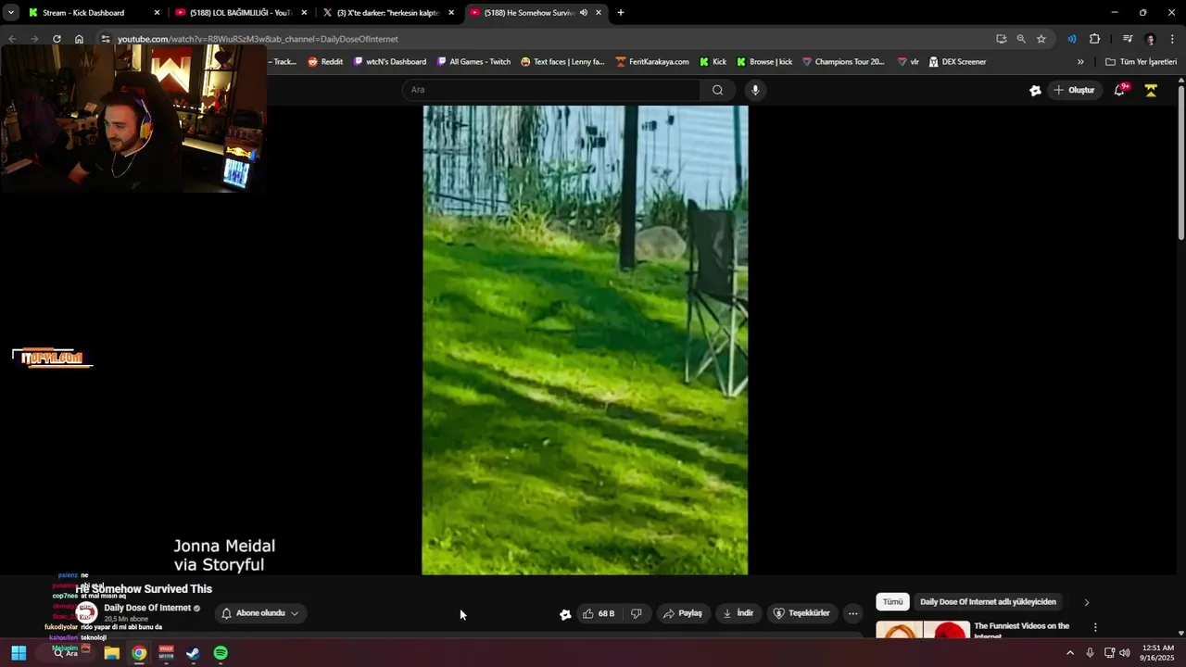This screenshot has width=1186, height=667.
Task: Open the DEX Screener bookmark
Action: pyautogui.click(x=957, y=62)
